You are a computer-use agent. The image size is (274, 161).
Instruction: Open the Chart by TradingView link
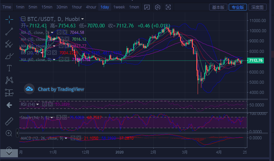[61, 89]
